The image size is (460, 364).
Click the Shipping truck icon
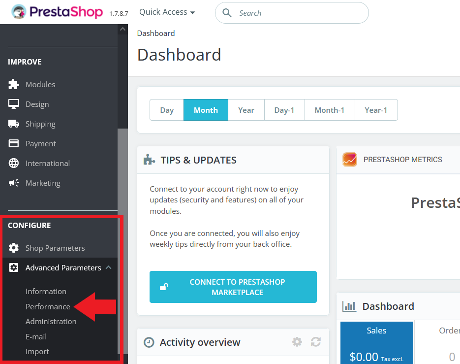(13, 124)
